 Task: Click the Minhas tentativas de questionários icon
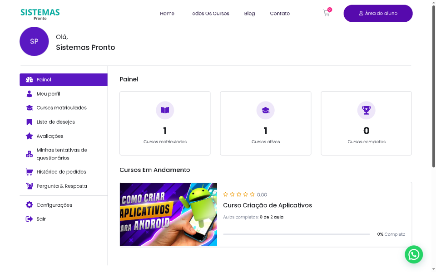click(30, 154)
